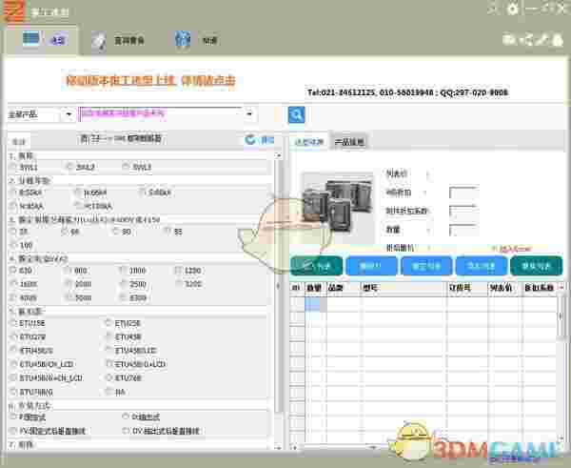The image size is (571, 468).
Task: Click the blue button above the 型号 column
Action: click(x=371, y=266)
